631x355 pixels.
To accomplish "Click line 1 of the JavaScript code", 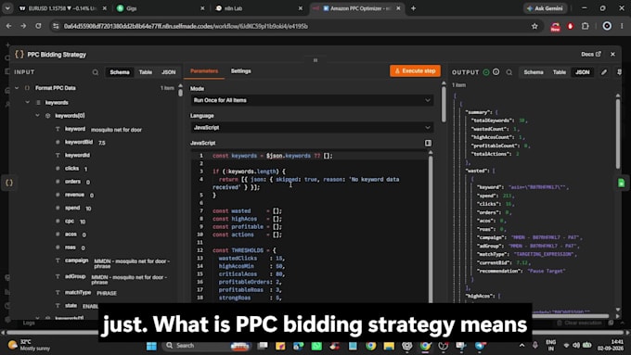I will point(273,156).
